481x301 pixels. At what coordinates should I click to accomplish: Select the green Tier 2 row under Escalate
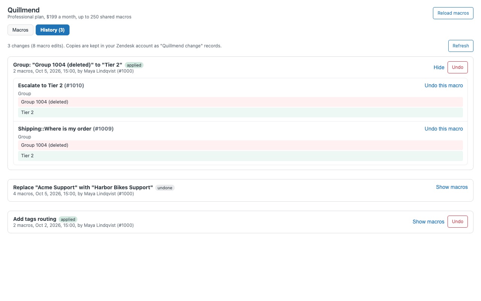240,112
